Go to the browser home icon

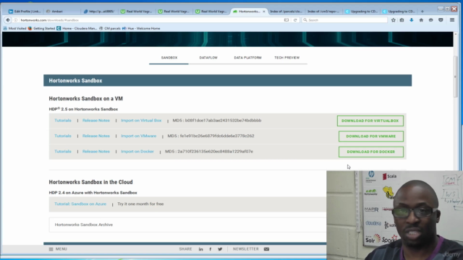click(421, 20)
